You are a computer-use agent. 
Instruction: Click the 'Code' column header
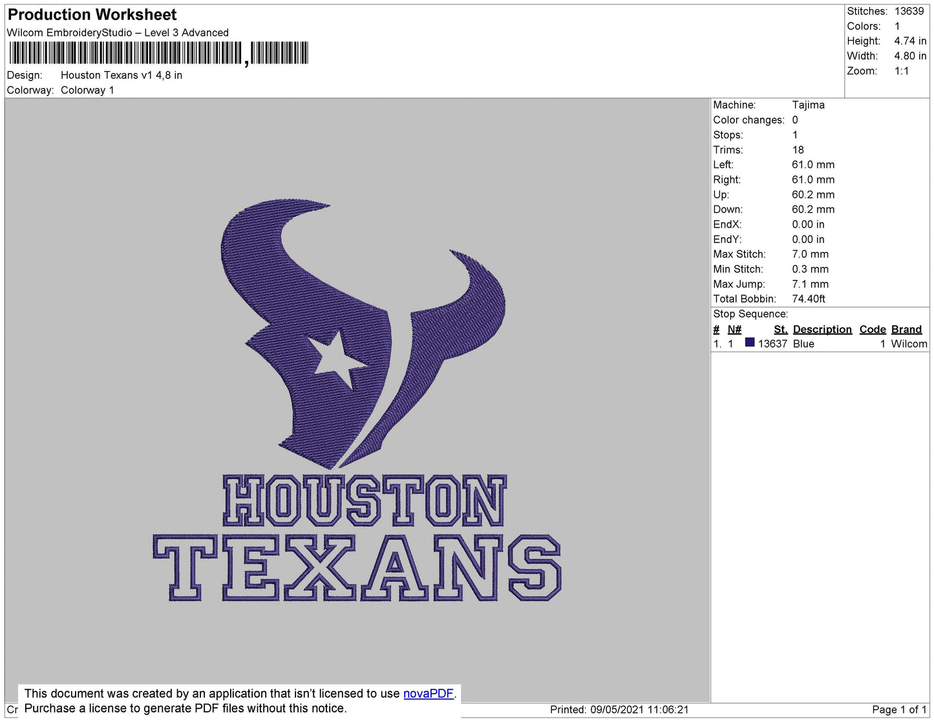[873, 329]
